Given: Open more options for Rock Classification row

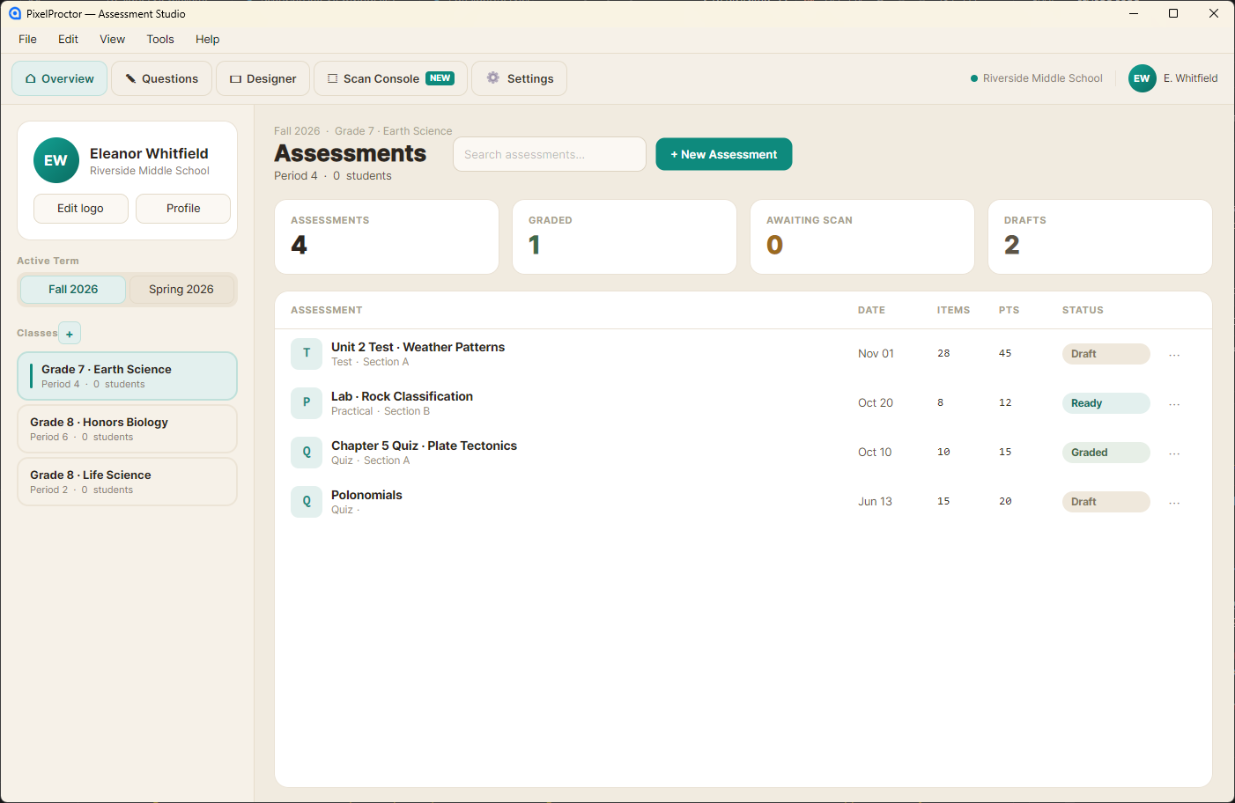Looking at the screenshot, I should (x=1174, y=404).
